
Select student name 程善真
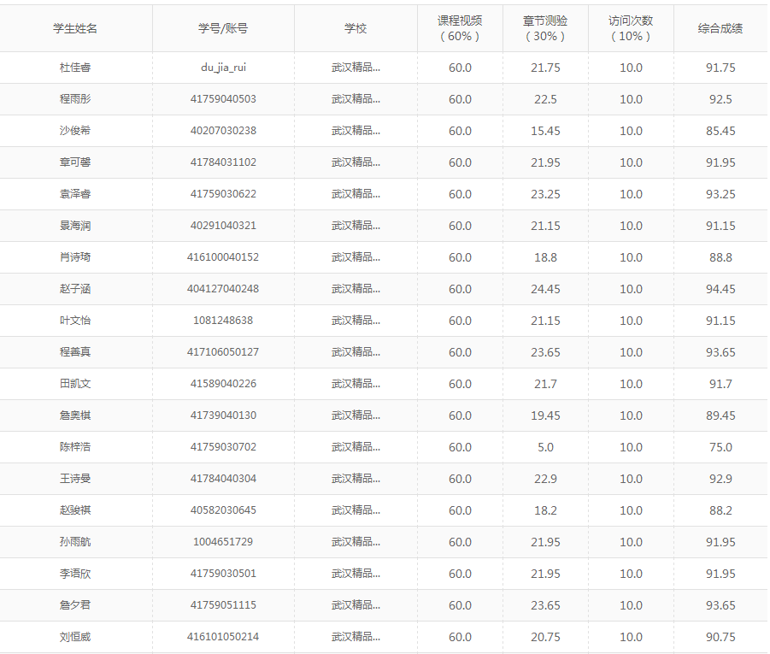[x=75, y=352]
